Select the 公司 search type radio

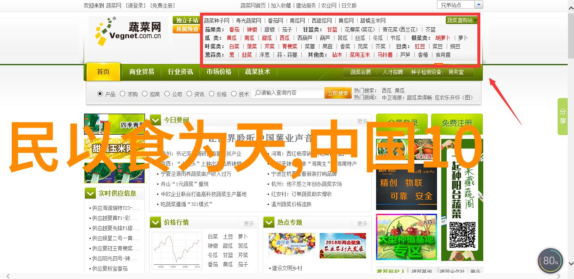click(x=167, y=94)
